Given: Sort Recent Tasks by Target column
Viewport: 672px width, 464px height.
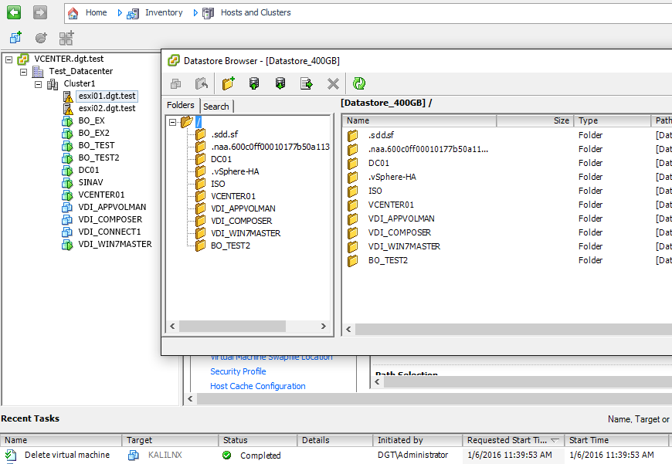Looking at the screenshot, I should [170, 440].
